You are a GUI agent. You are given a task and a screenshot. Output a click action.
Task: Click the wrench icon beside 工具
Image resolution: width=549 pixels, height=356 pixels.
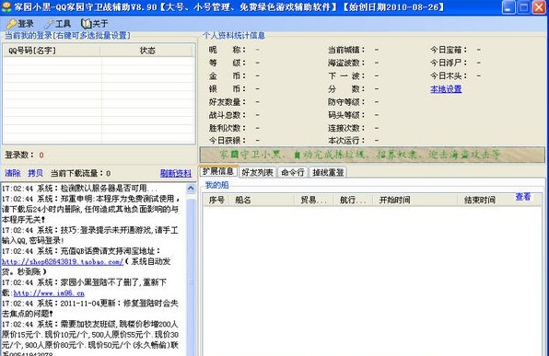click(50, 24)
